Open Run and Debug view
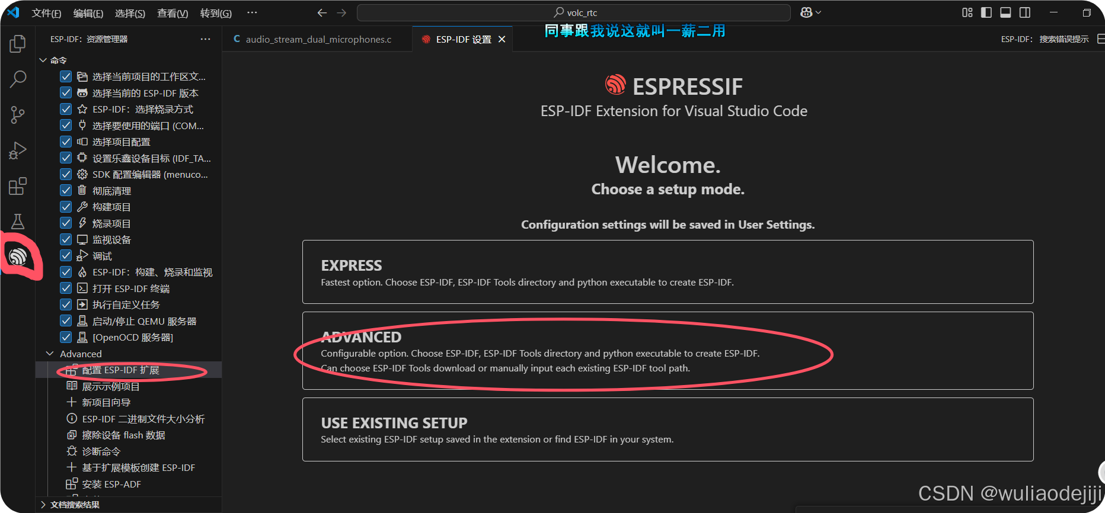 pos(18,150)
